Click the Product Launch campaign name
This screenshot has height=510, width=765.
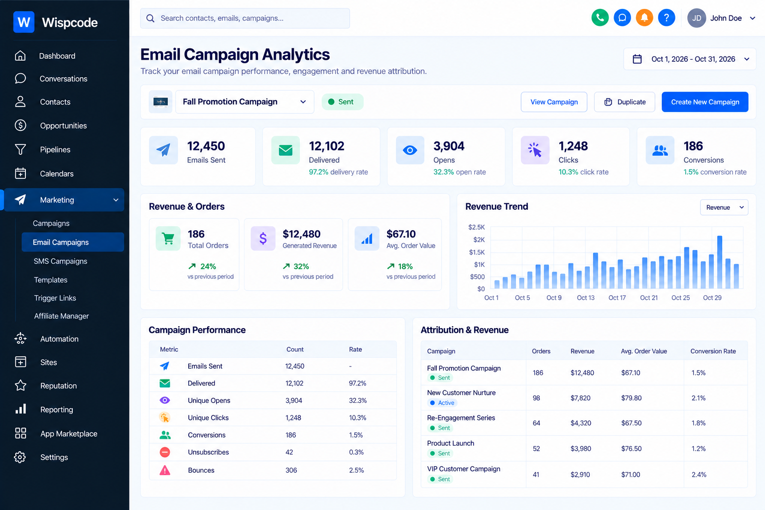coord(450,443)
